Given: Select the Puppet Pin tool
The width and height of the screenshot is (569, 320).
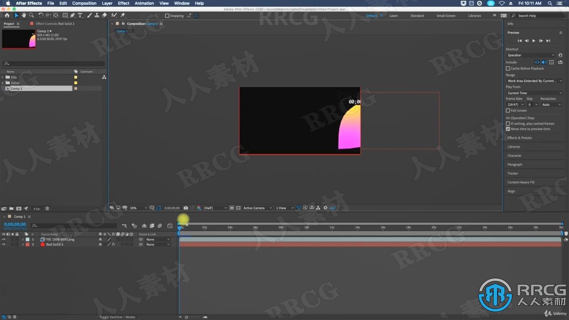Looking at the screenshot, I should coord(123,15).
